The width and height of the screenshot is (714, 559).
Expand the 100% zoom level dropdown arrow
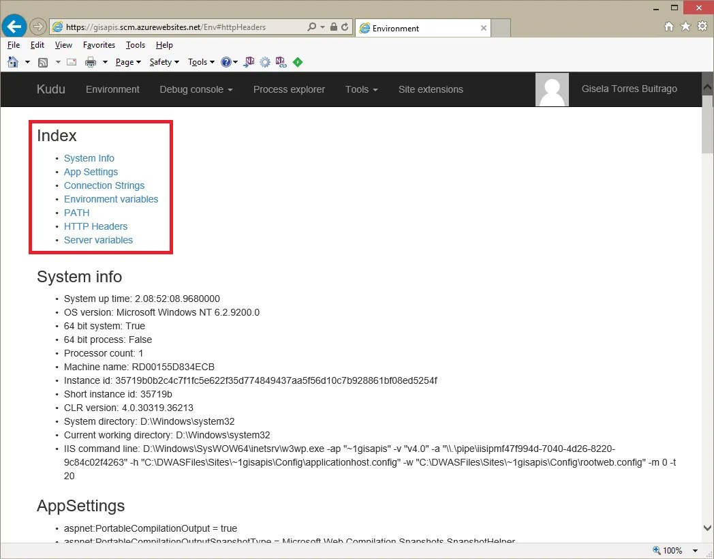pyautogui.click(x=696, y=551)
